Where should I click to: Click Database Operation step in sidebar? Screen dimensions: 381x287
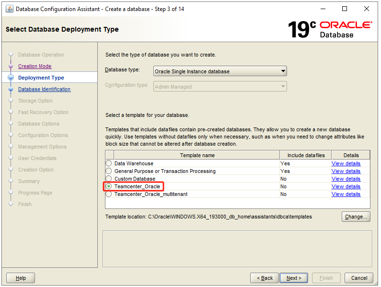point(41,55)
